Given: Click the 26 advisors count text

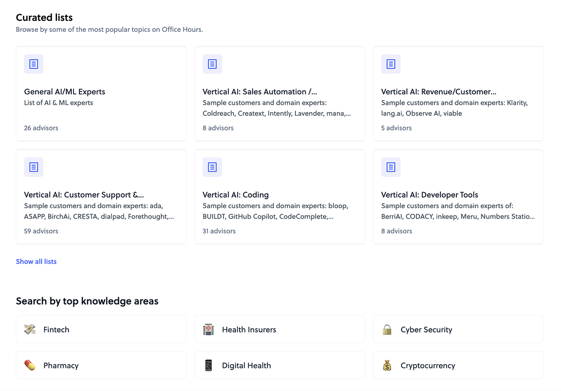Looking at the screenshot, I should tap(41, 128).
